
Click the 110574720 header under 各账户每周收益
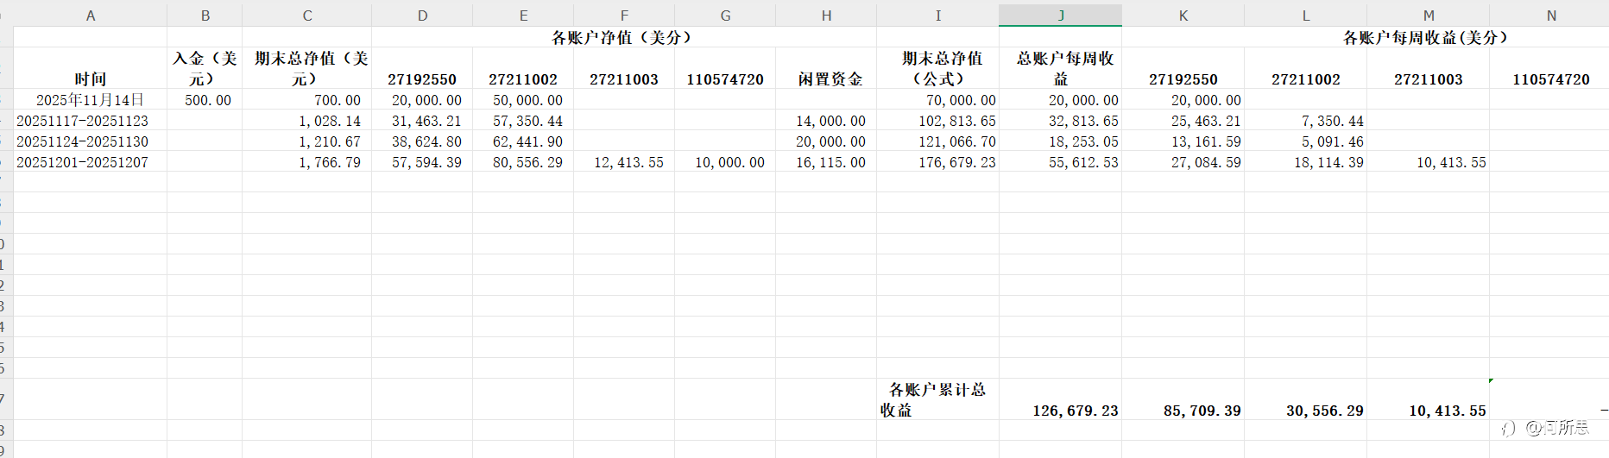click(1550, 68)
